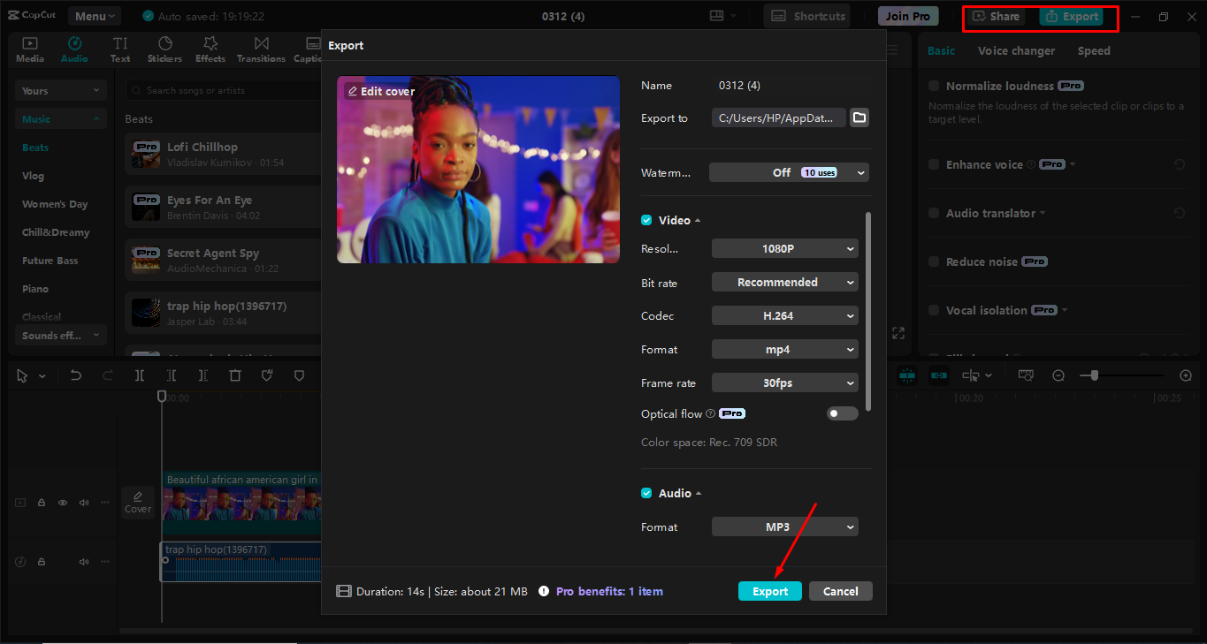Open the Menu in the top bar
The height and width of the screenshot is (644, 1207).
pyautogui.click(x=93, y=15)
